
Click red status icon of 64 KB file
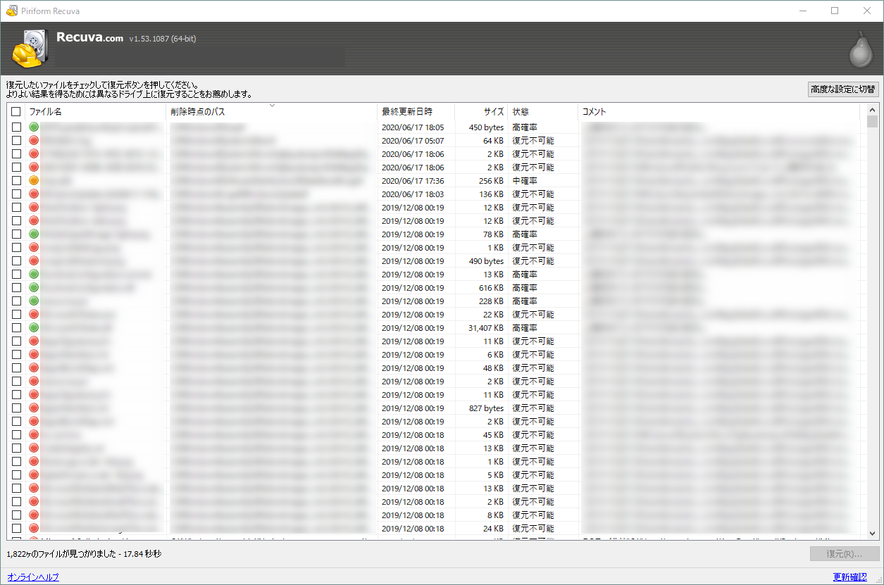[34, 141]
